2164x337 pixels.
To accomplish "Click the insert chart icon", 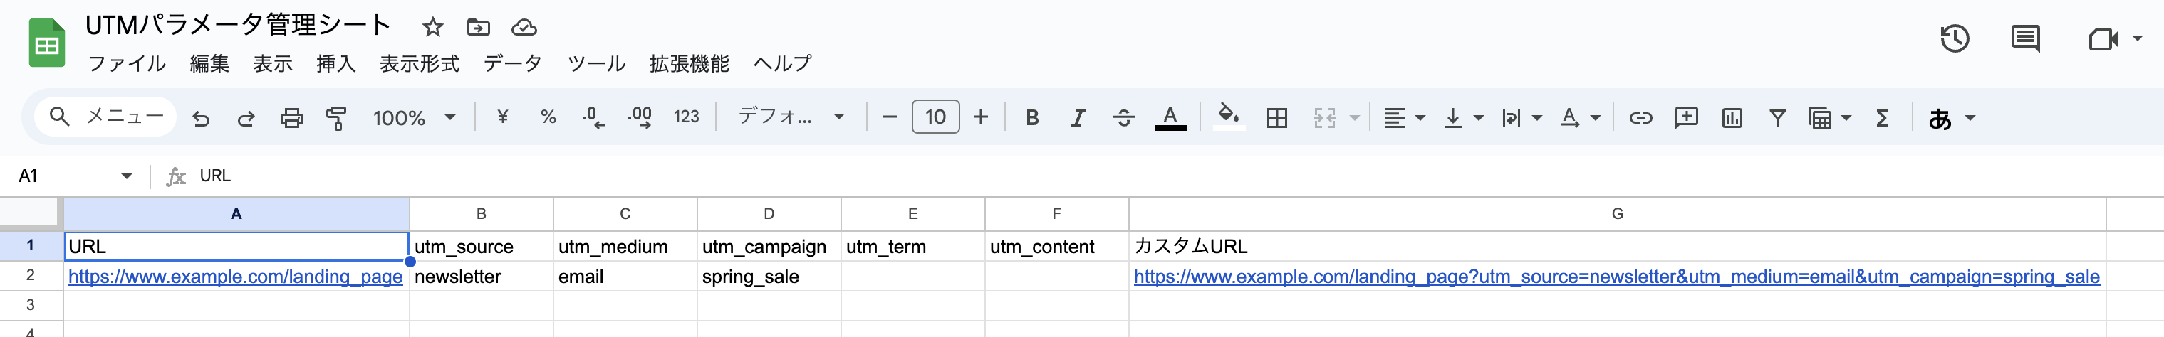I will point(1732,117).
